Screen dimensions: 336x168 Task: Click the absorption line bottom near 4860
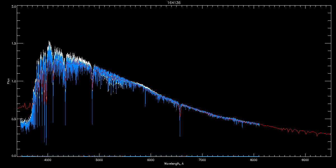pyautogui.click(x=92, y=124)
